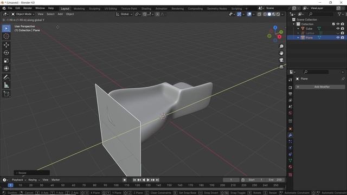Open the Particles properties tab
Viewport: 347px width, 195px height.
click(291, 141)
